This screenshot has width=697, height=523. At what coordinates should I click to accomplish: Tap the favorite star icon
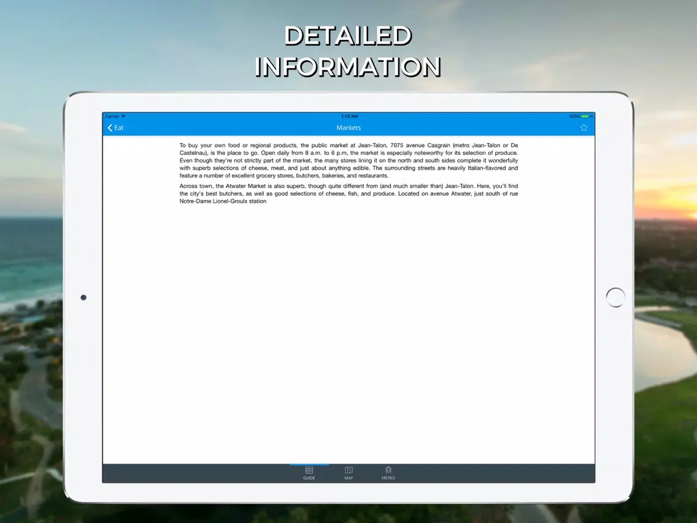coord(583,128)
